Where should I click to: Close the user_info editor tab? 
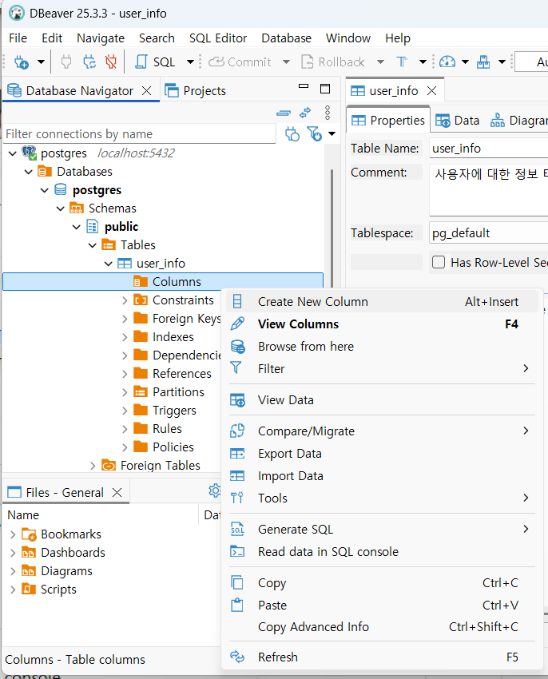click(432, 90)
